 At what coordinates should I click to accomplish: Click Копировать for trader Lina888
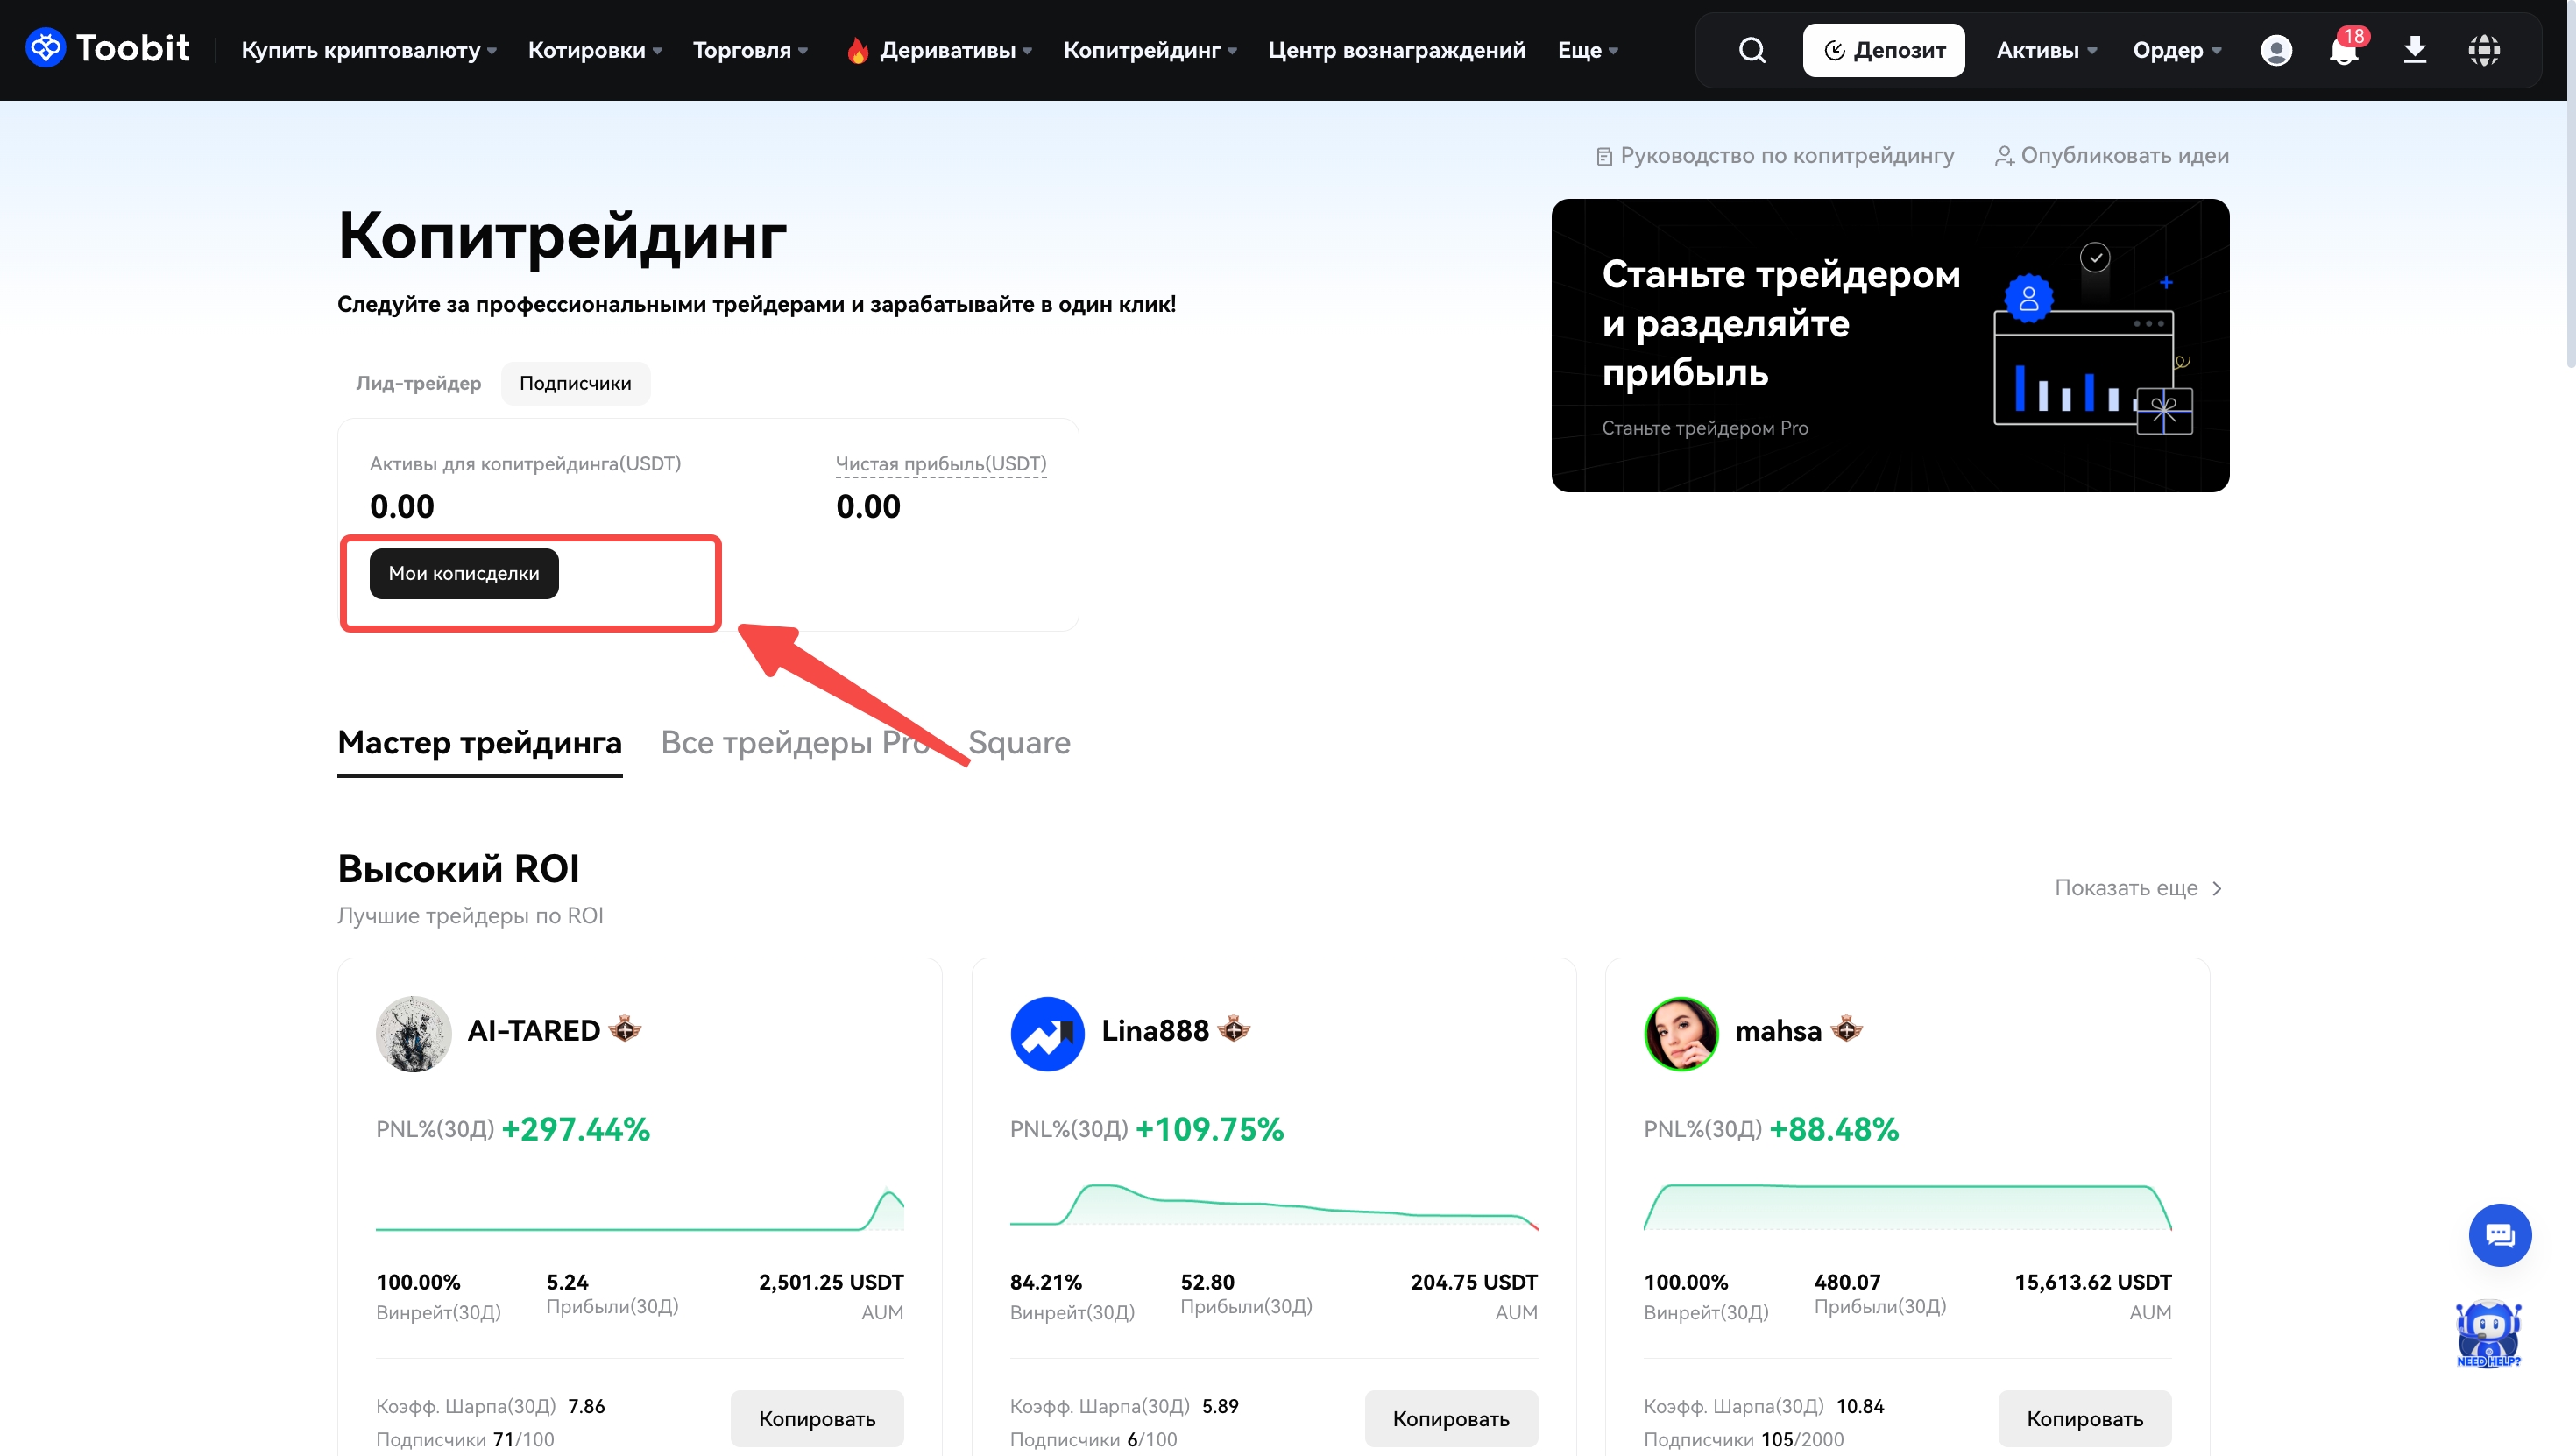click(x=1450, y=1418)
